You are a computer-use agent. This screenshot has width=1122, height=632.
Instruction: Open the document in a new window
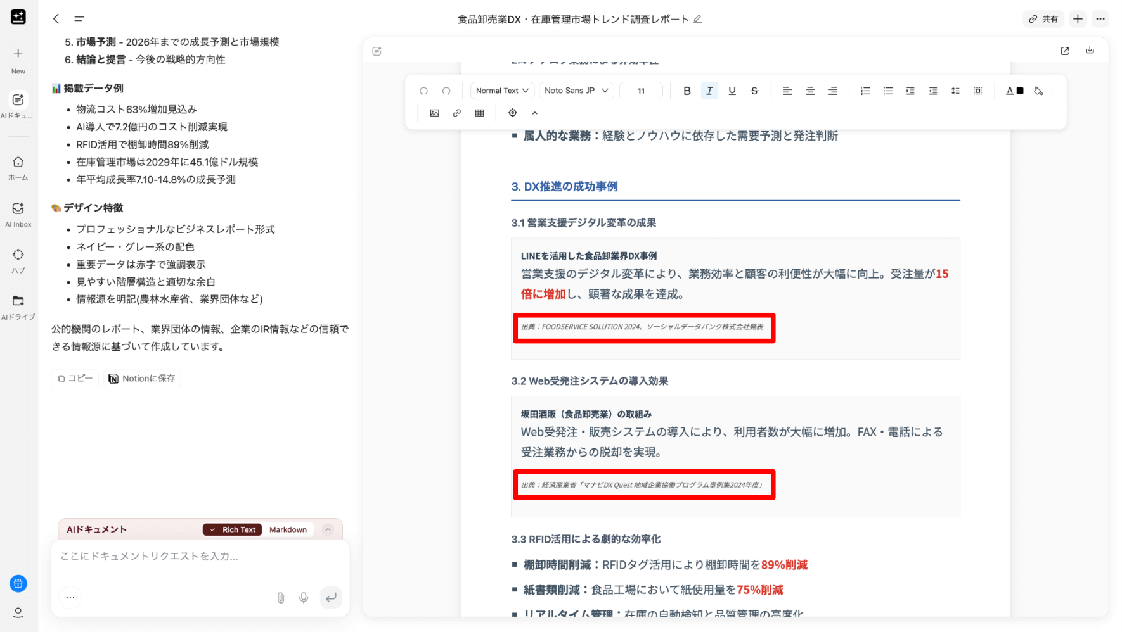1065,51
